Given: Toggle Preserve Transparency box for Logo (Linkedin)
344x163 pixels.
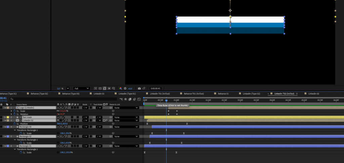Looking at the screenshot, I should tap(91, 107).
